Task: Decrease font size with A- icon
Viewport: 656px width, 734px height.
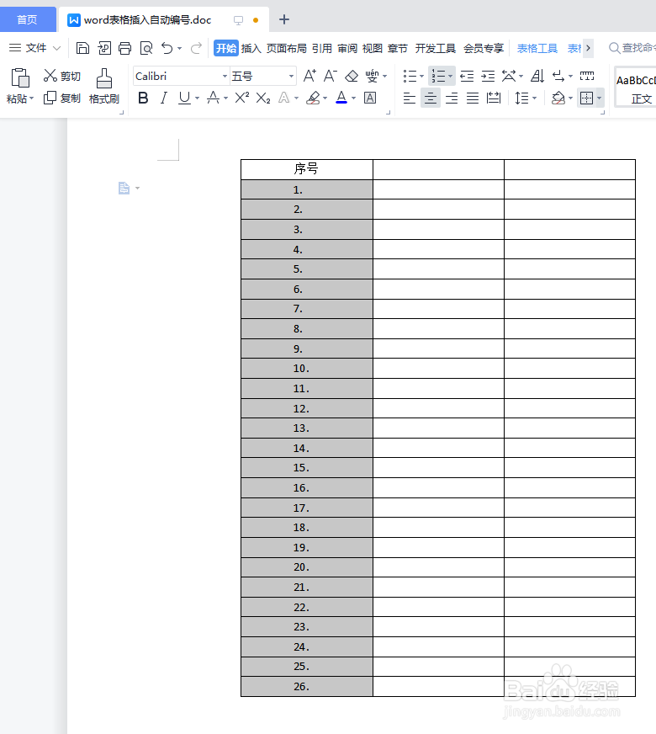Action: [x=331, y=76]
